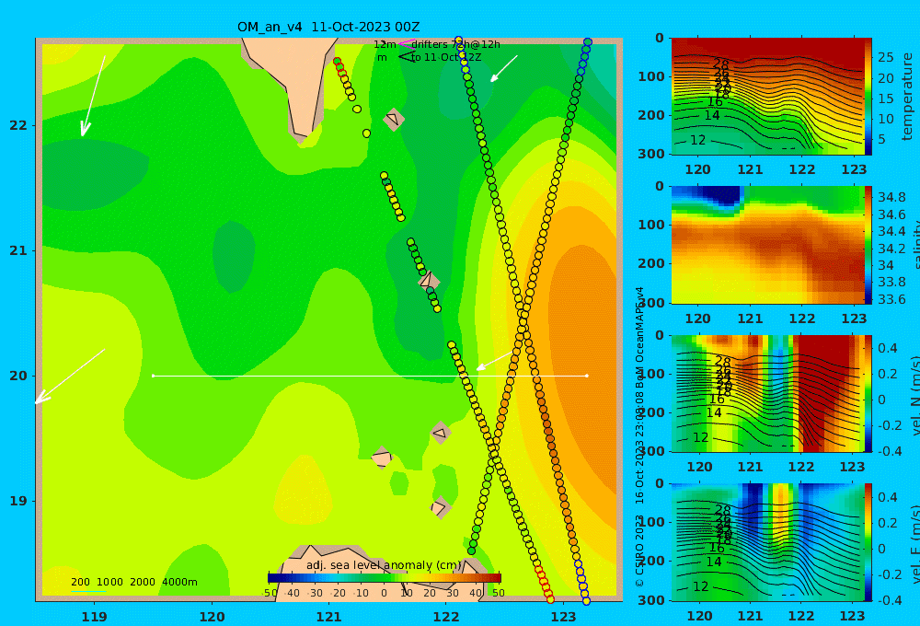The width and height of the screenshot is (920, 626).
Task: Click longitude label 120 on main map axis
Action: [212, 617]
